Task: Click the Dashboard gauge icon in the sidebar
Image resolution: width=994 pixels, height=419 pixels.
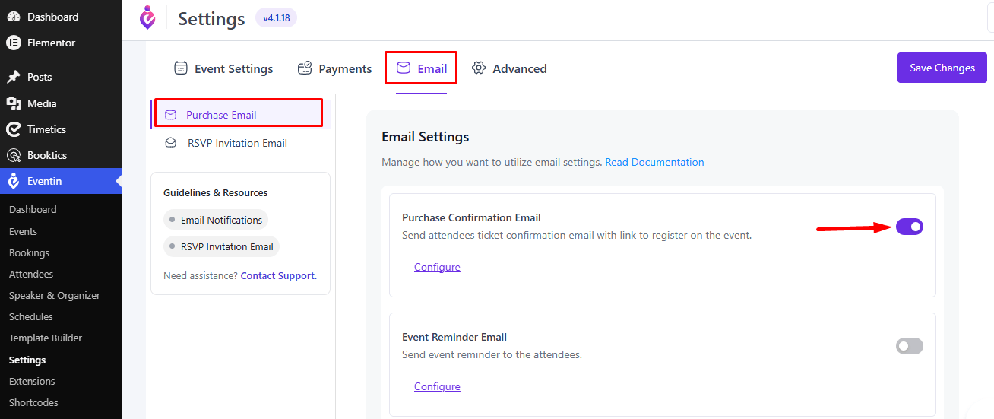Action: [14, 17]
